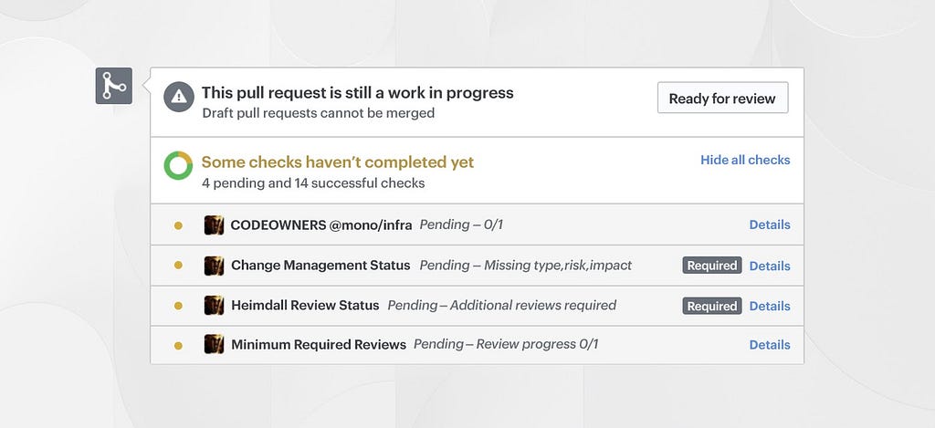Click the CODEOWNERS check avatar icon
The width and height of the screenshot is (935, 428).
(x=214, y=225)
